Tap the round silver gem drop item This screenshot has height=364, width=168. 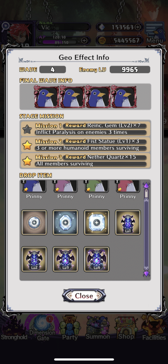click(x=34, y=223)
